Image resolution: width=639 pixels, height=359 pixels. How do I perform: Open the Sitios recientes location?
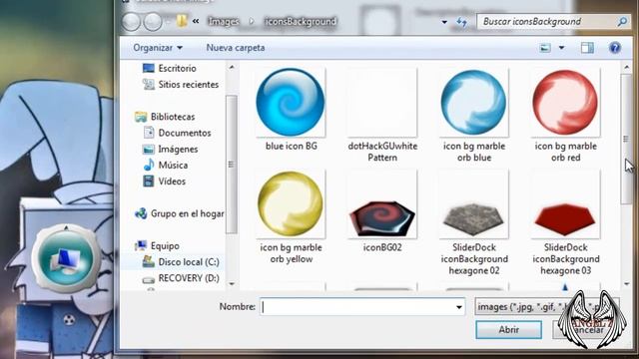189,84
